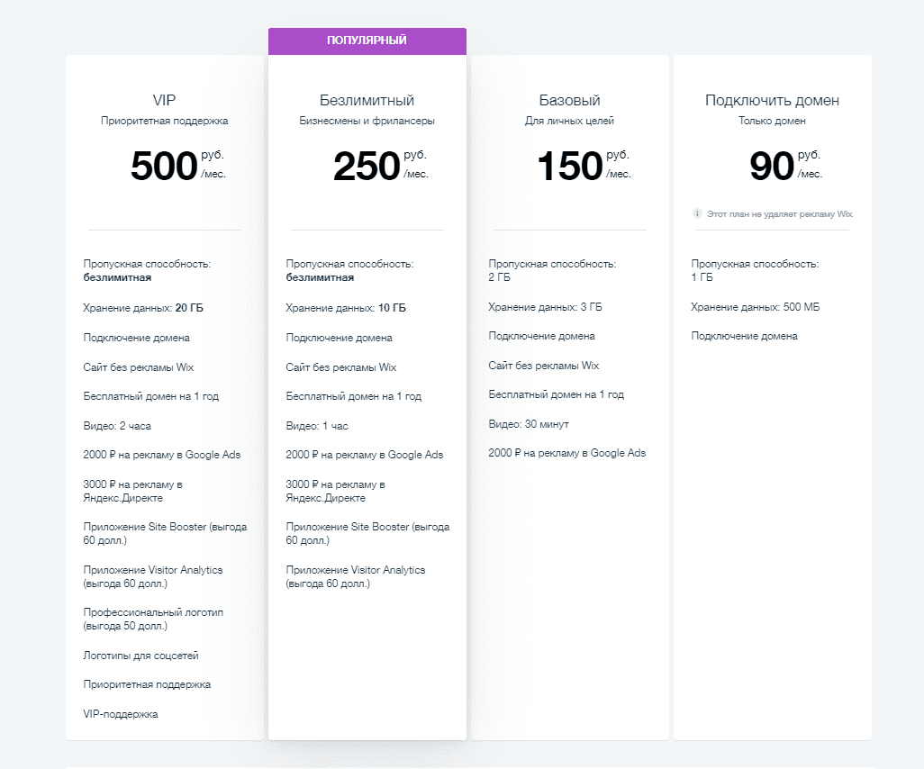The height and width of the screenshot is (769, 924).
Task: Click the 90 руб./мес. price
Action: click(785, 165)
